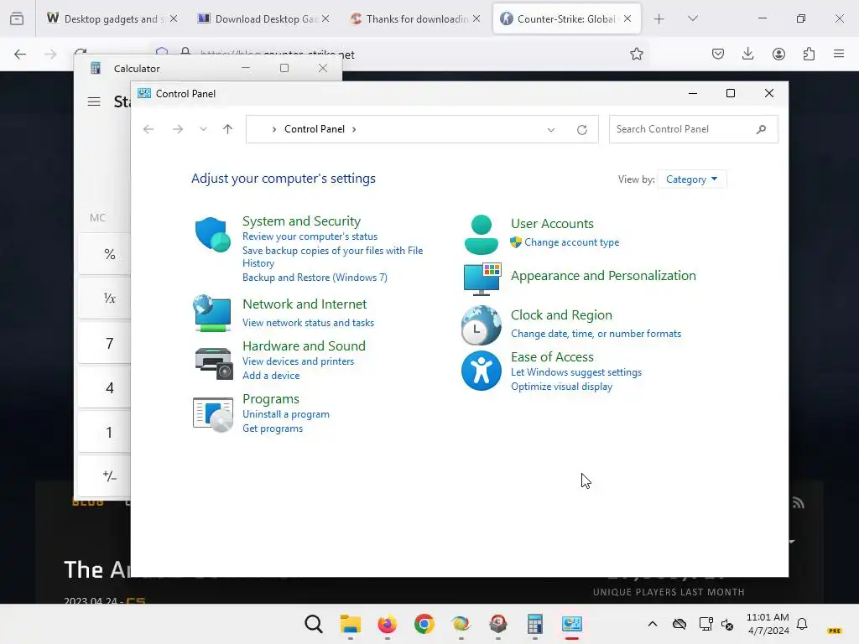Click Review your computer's status
Screen dimensions: 859x644
click(310, 236)
